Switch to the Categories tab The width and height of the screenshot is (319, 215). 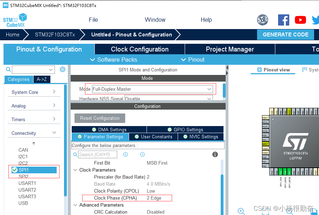(x=19, y=79)
